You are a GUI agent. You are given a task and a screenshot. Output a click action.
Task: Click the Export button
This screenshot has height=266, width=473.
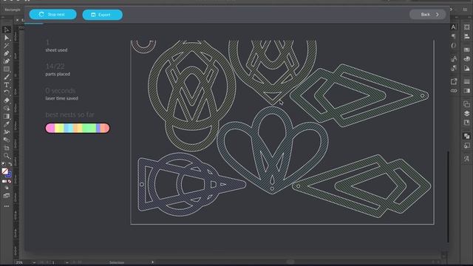(102, 15)
